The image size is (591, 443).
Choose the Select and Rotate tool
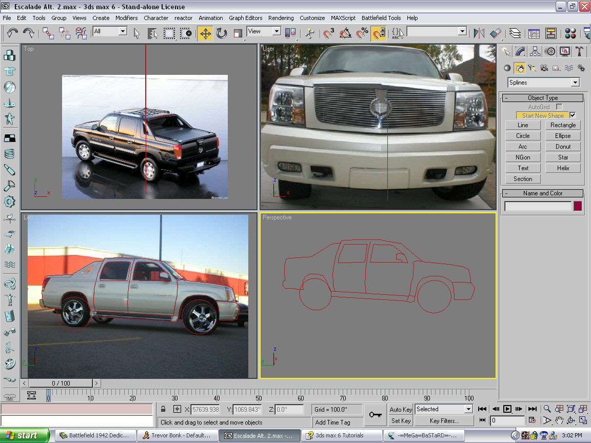[222, 33]
